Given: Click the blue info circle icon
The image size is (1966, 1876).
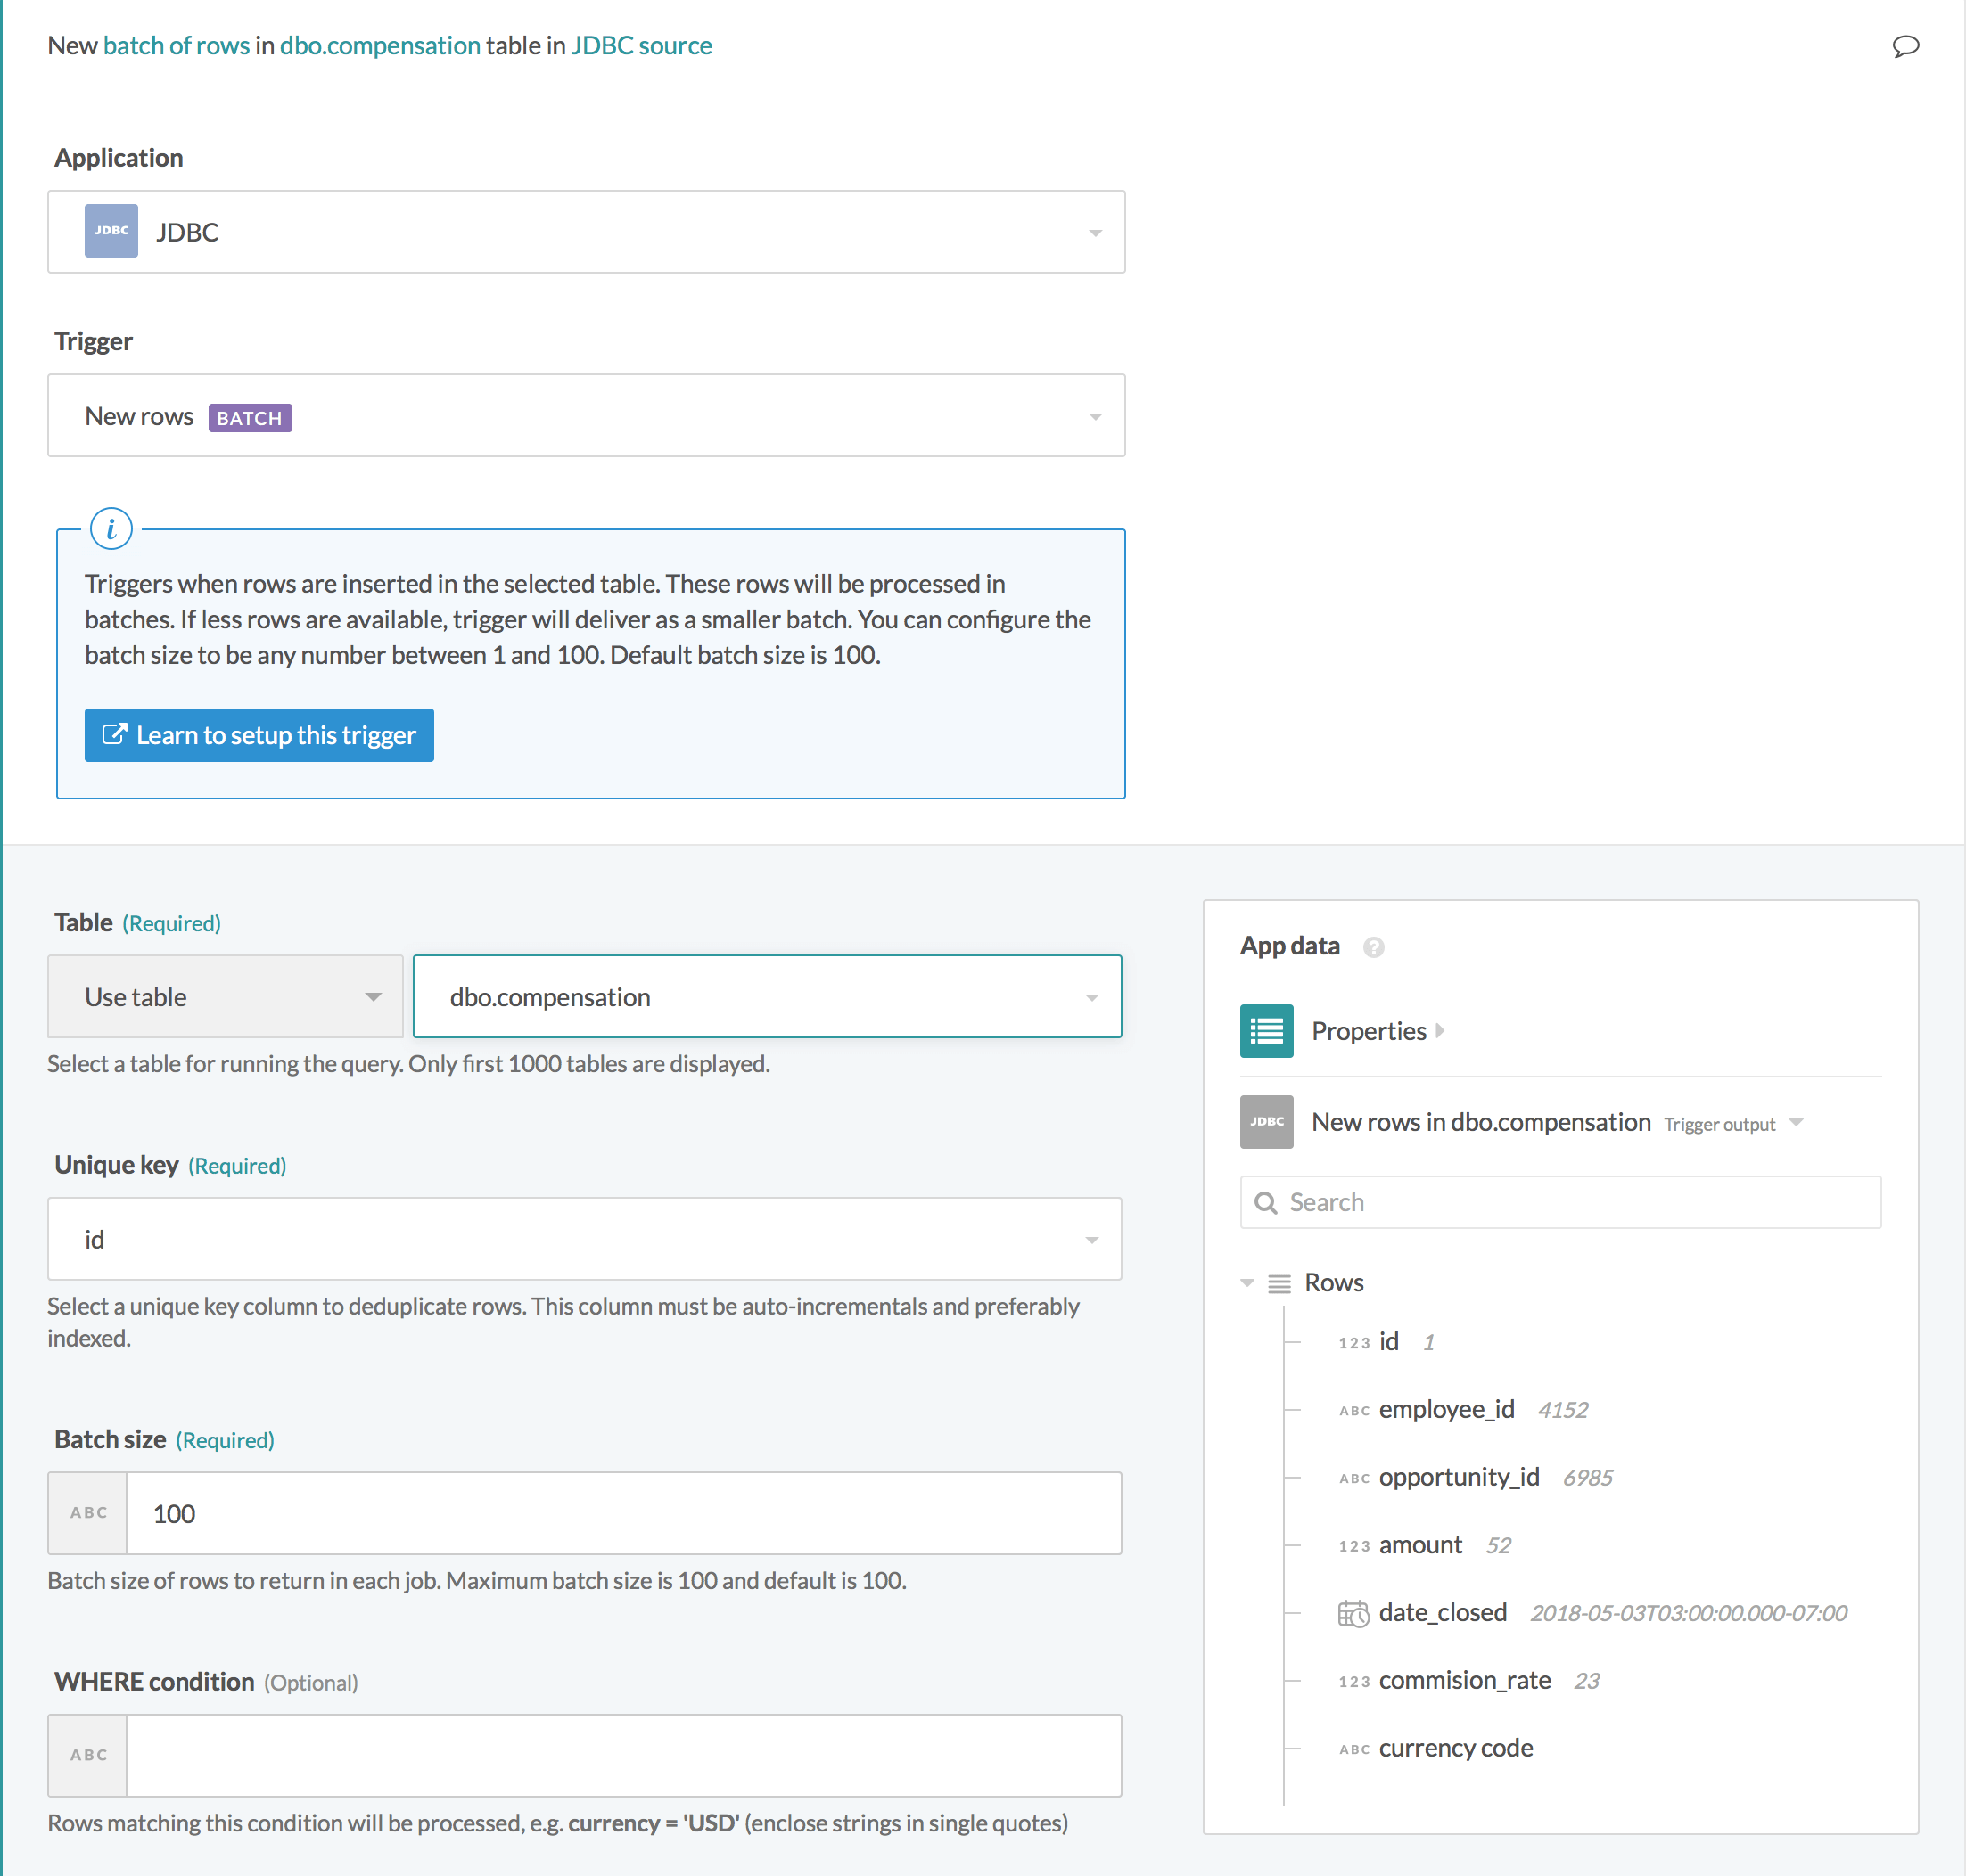Looking at the screenshot, I should 111,528.
